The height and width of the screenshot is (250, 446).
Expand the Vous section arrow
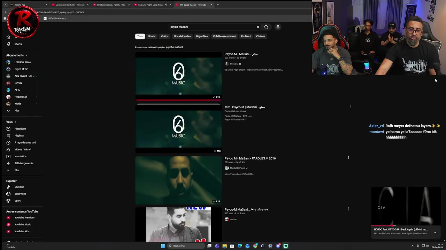tap(15, 122)
